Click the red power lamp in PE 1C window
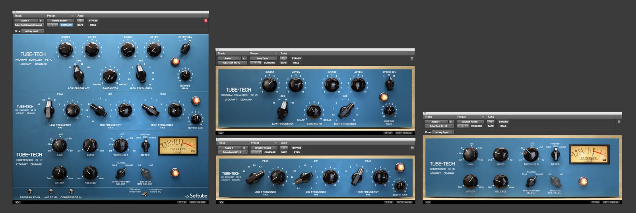636x213 pixels. coord(384,97)
